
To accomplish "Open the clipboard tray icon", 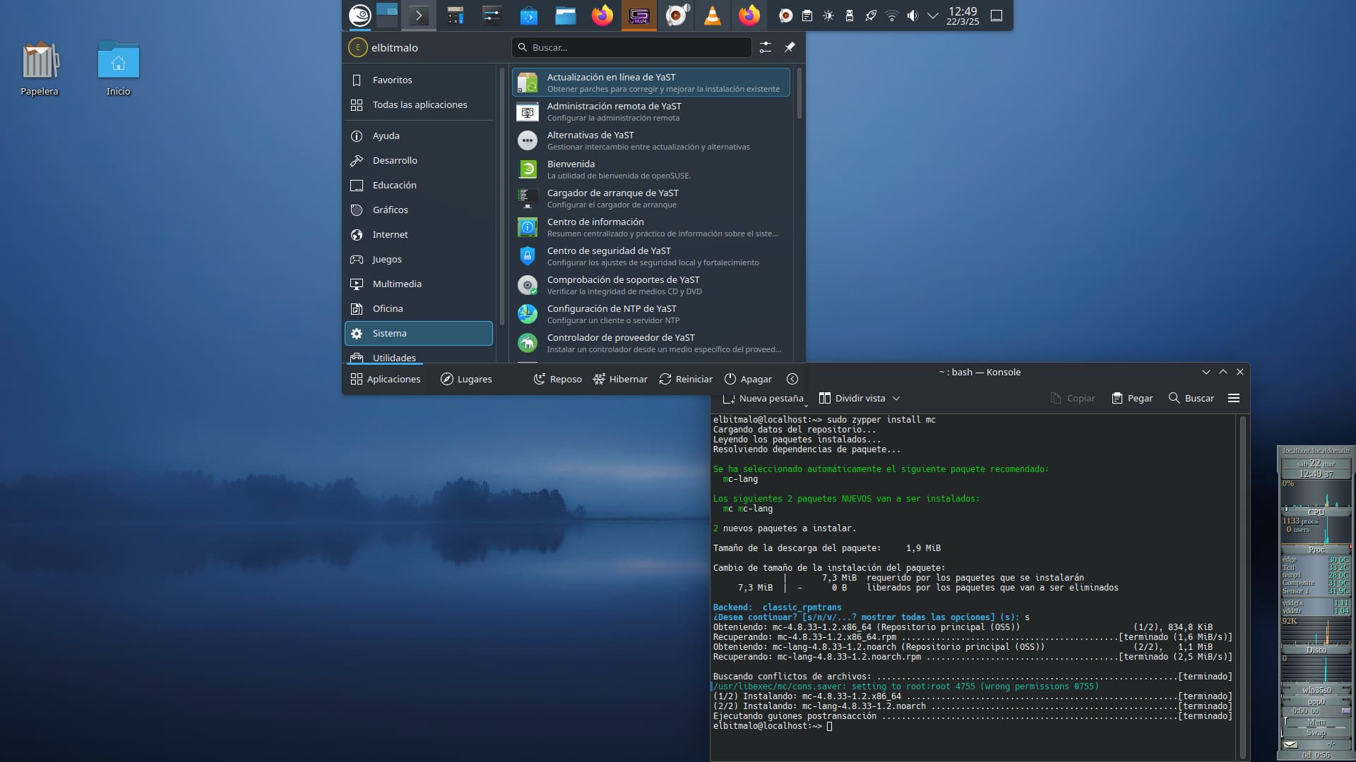I will pos(807,16).
